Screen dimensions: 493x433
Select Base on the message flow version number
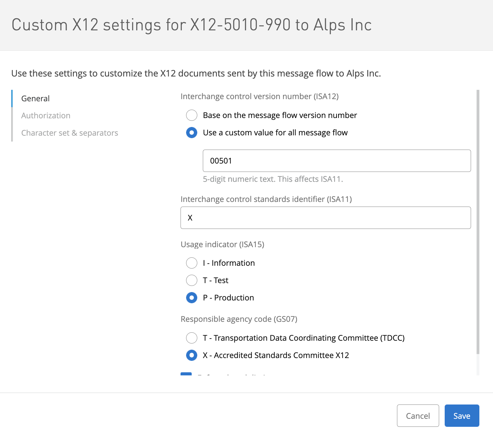coord(192,115)
